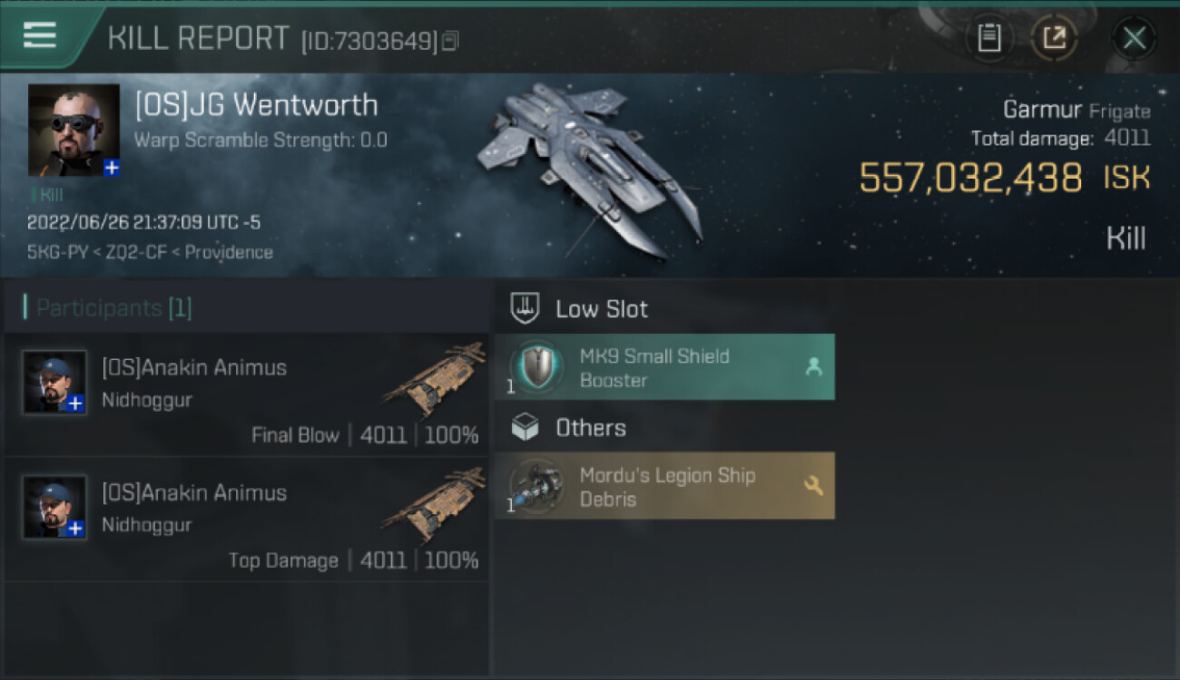Click the person icon on Shield Booster row

813,367
